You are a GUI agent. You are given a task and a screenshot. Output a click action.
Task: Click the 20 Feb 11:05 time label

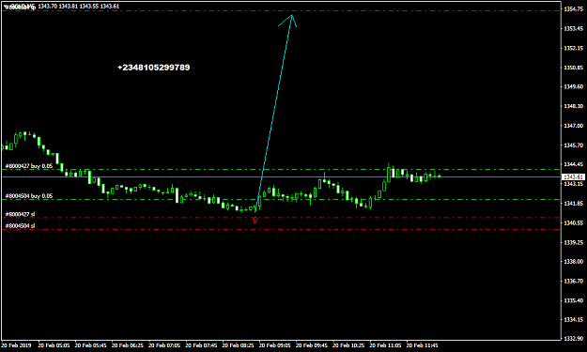click(386, 345)
